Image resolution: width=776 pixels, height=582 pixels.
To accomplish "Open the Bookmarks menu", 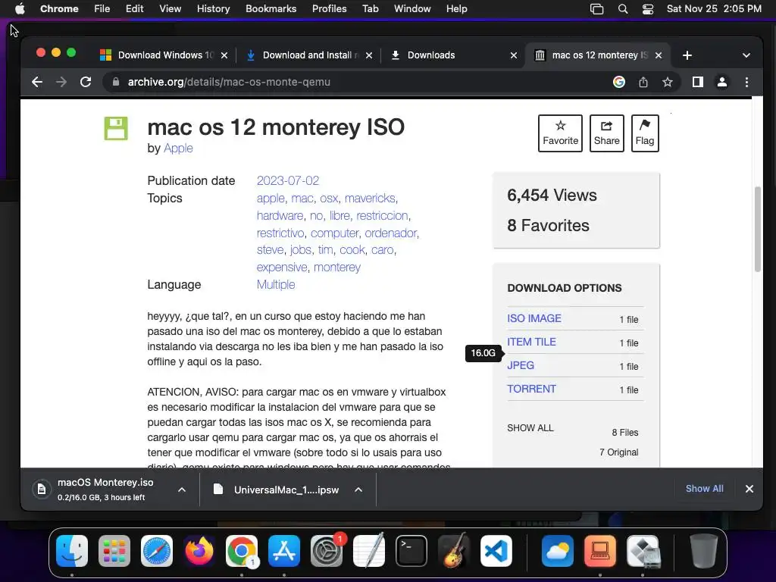I will pyautogui.click(x=271, y=8).
